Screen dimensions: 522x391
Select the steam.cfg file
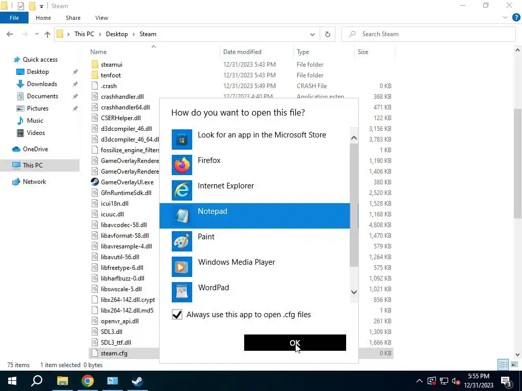[x=114, y=353]
